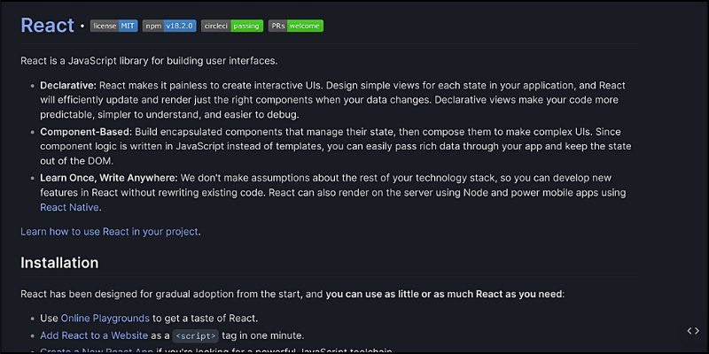Click the PRs welcome badge
Image resolution: width=709 pixels, height=354 pixels.
[295, 27]
